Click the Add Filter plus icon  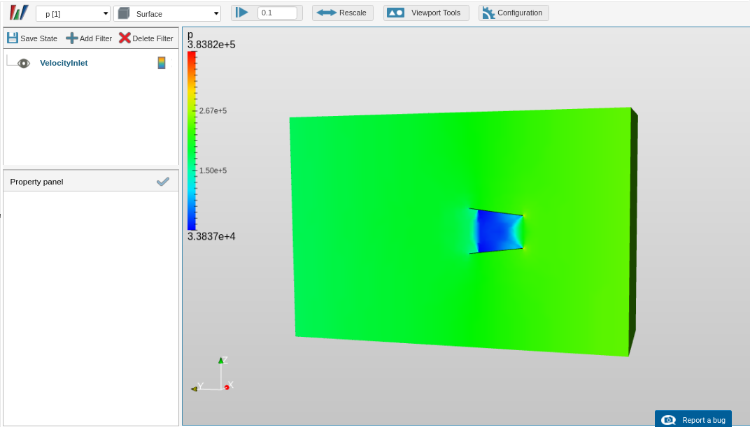[72, 38]
